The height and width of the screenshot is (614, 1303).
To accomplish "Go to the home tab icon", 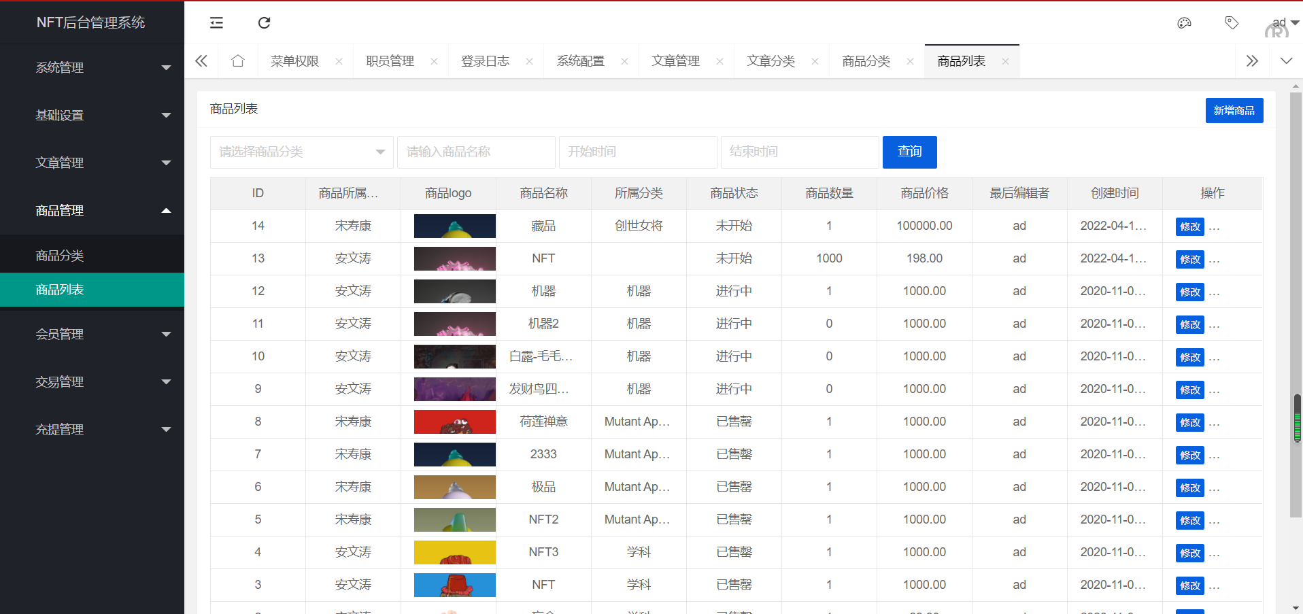I will [x=237, y=61].
